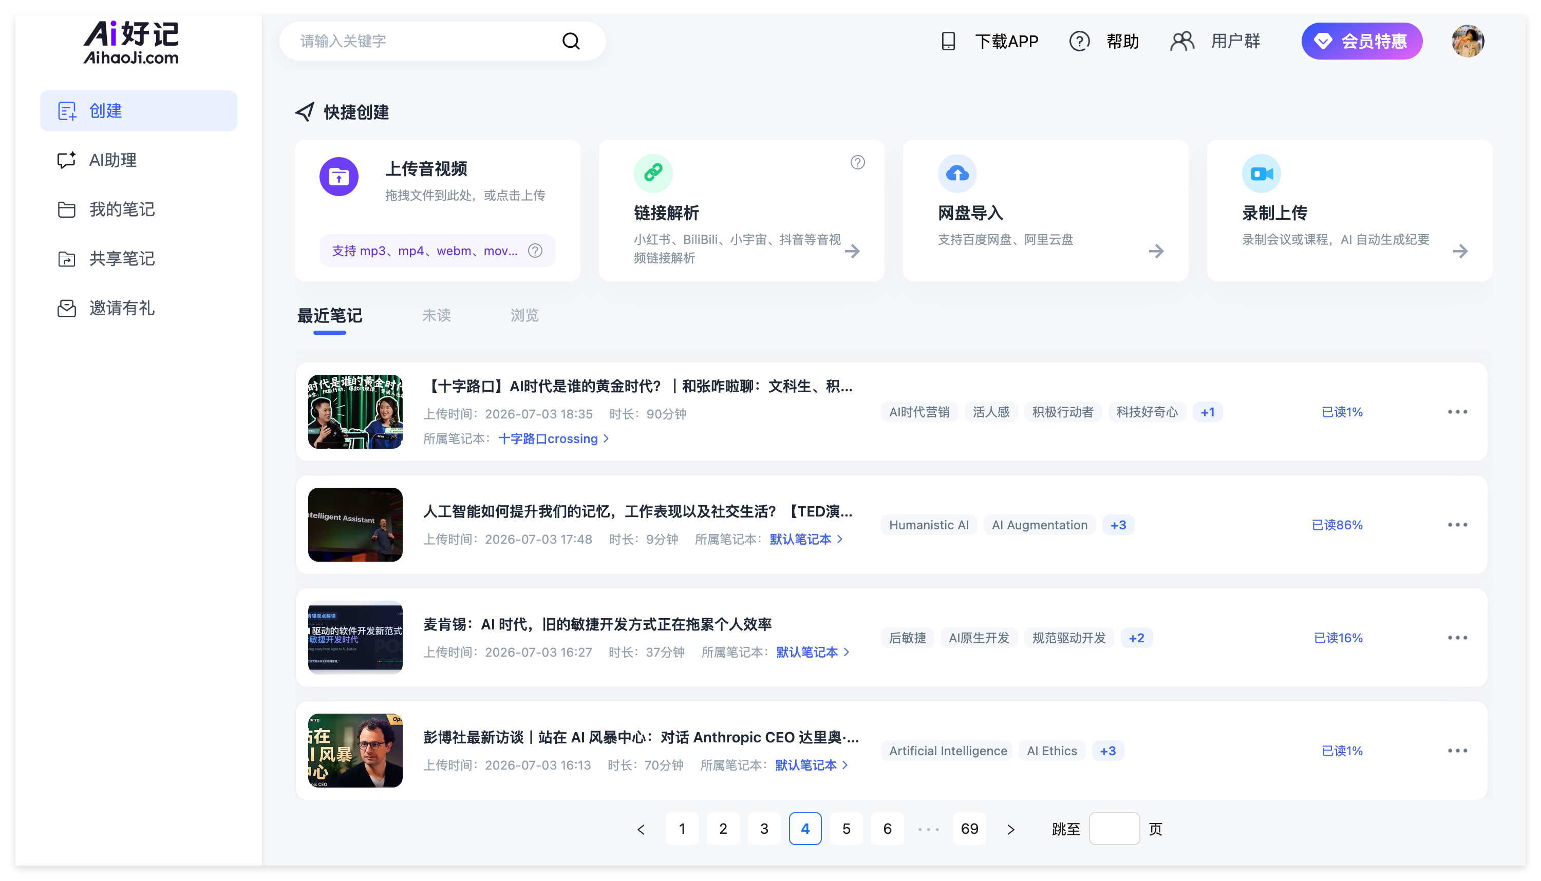Open the 彭博社 Anthropic CEO note thumbnail

[x=355, y=751]
